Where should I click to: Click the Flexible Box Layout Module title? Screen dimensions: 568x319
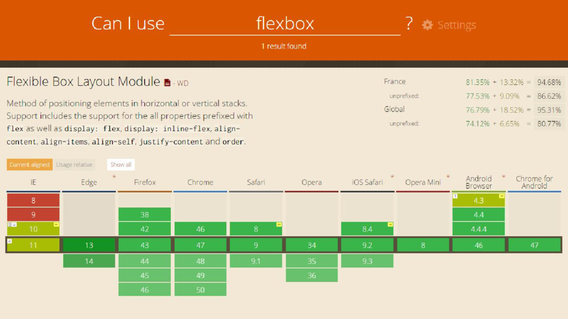pos(83,82)
